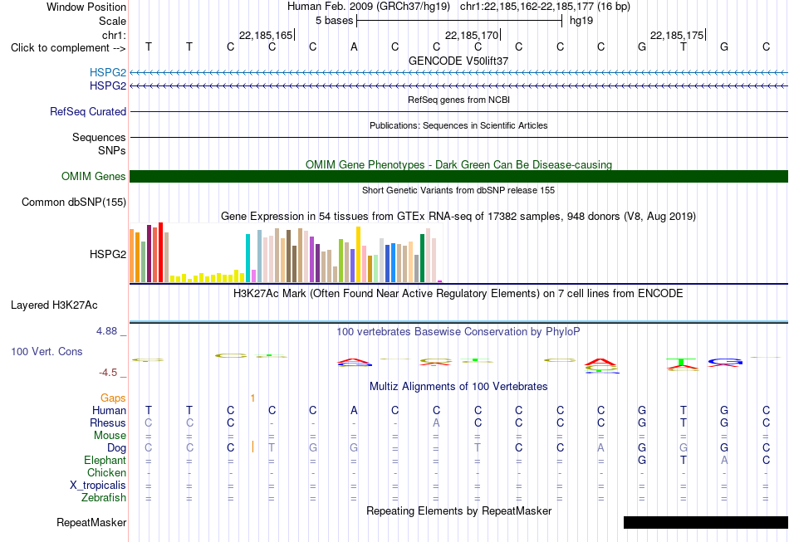The height and width of the screenshot is (542, 789).
Task: Click the Rhesus row base A
Action: (436, 422)
